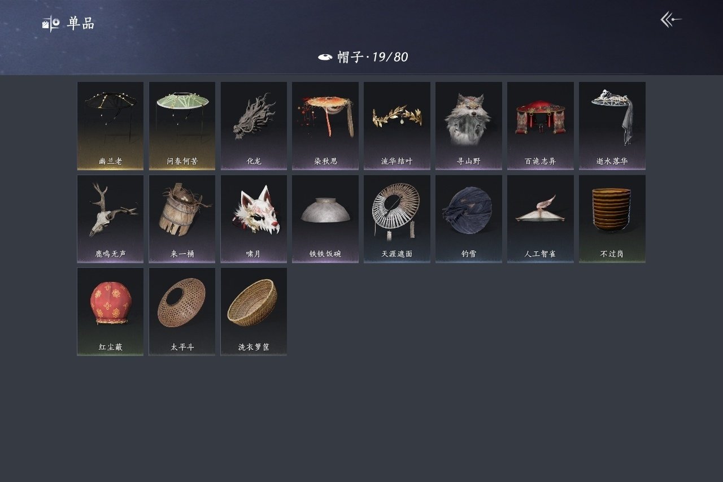Pick the 铁铁饭碗 iron bowl hat
Viewport: 723px width, 482px height.
(x=325, y=219)
